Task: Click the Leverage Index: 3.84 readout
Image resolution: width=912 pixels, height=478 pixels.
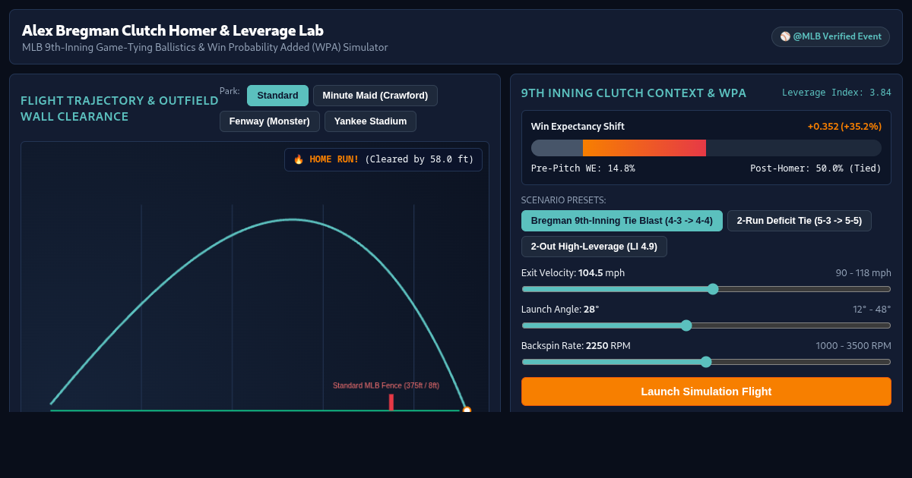Action: [837, 93]
